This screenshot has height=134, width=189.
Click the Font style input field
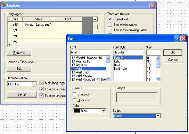pyautogui.click(x=128, y=52)
